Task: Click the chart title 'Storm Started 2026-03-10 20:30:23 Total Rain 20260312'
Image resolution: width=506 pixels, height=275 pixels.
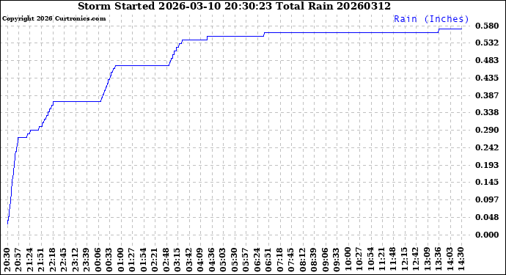Action: tap(234, 6)
